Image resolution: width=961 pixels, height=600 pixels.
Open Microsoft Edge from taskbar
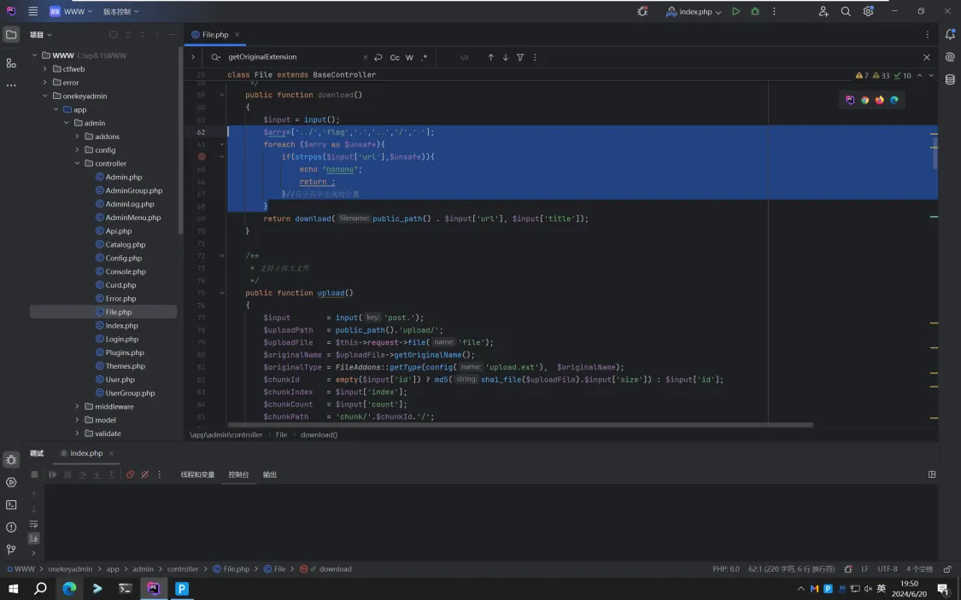coord(69,588)
